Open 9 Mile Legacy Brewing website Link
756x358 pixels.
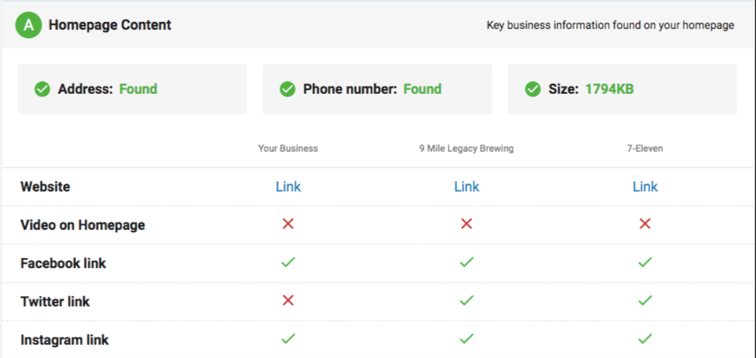coord(467,187)
